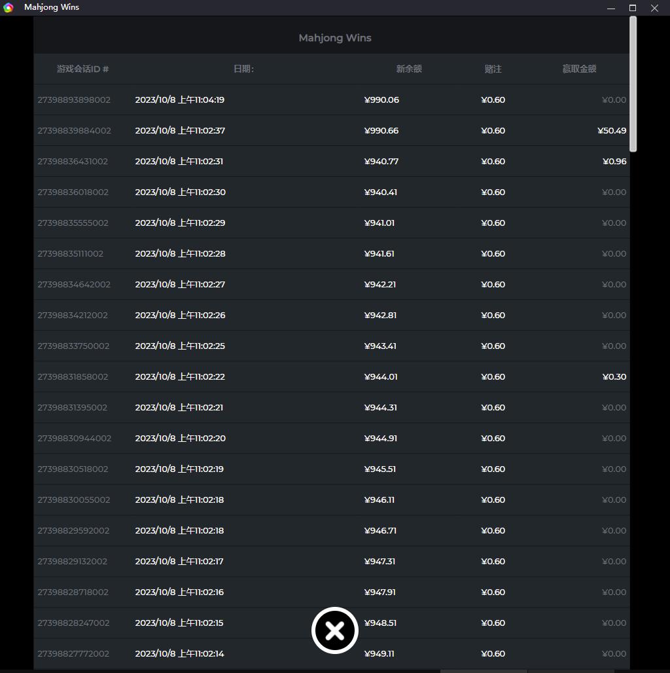The image size is (670, 673).
Task: Click the Mahjong Wins heading above the table
Action: tap(335, 38)
